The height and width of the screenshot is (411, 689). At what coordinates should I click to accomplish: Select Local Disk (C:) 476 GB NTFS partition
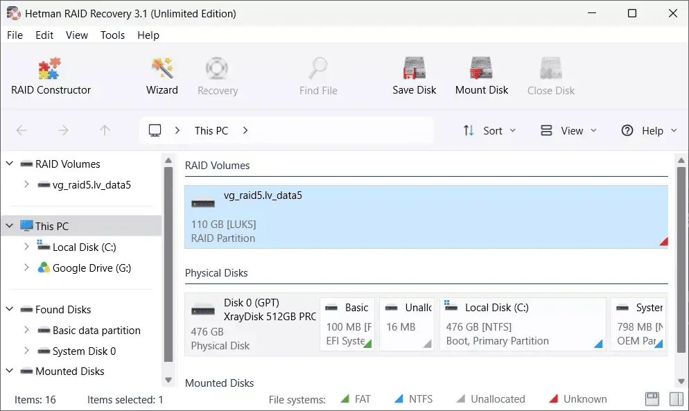(523, 324)
